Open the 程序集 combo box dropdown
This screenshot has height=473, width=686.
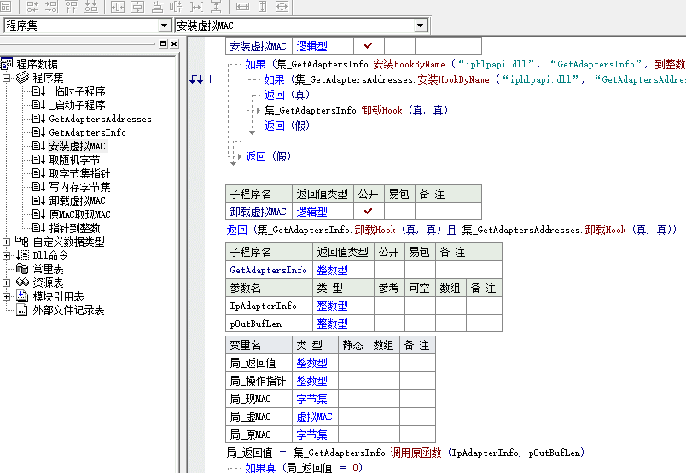pos(164,26)
